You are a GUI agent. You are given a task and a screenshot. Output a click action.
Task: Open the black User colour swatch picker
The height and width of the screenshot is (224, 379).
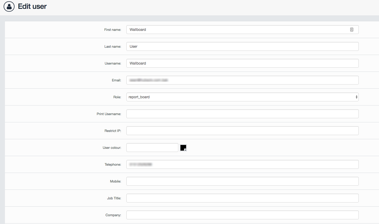click(x=183, y=148)
